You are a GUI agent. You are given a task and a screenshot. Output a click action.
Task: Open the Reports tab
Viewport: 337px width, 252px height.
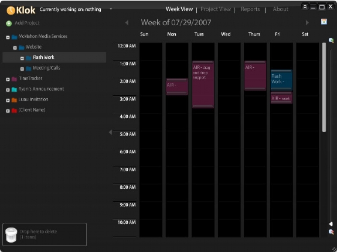(250, 9)
